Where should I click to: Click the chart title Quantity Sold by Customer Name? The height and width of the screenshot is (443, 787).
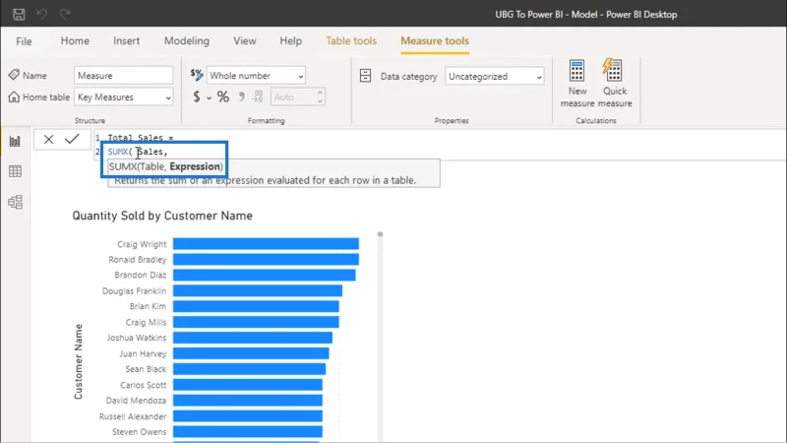click(x=162, y=216)
